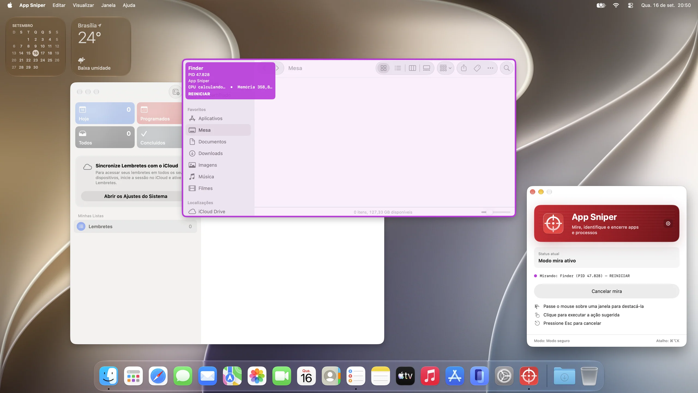Open Downloads folder in the Dock

point(564,376)
